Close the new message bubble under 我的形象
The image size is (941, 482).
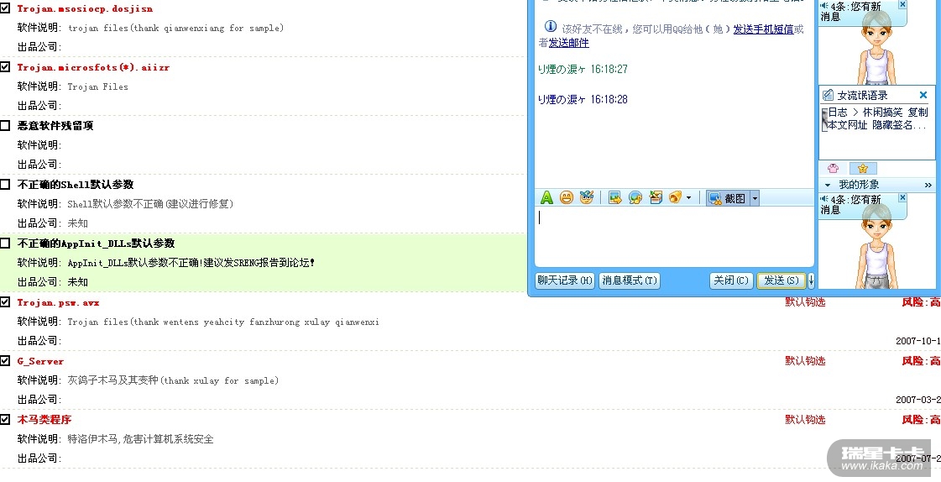(902, 197)
